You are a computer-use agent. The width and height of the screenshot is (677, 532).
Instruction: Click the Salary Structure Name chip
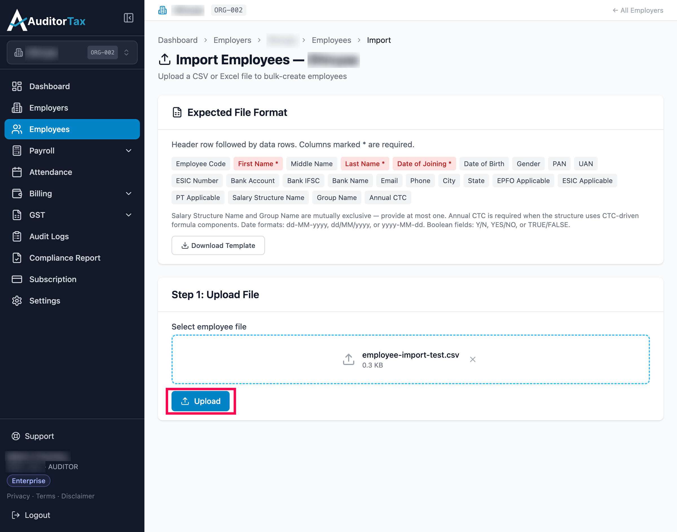coord(268,197)
